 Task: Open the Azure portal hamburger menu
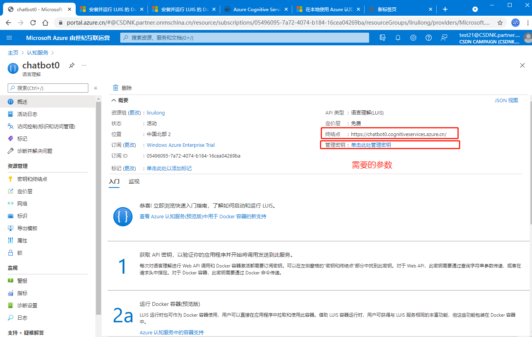pyautogui.click(x=9, y=38)
